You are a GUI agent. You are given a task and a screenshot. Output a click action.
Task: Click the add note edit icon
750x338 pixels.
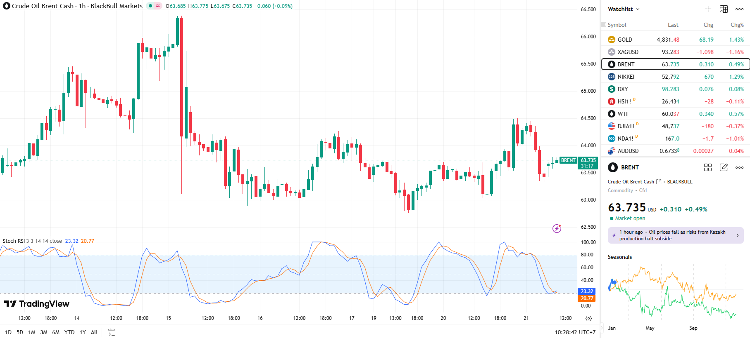click(724, 167)
